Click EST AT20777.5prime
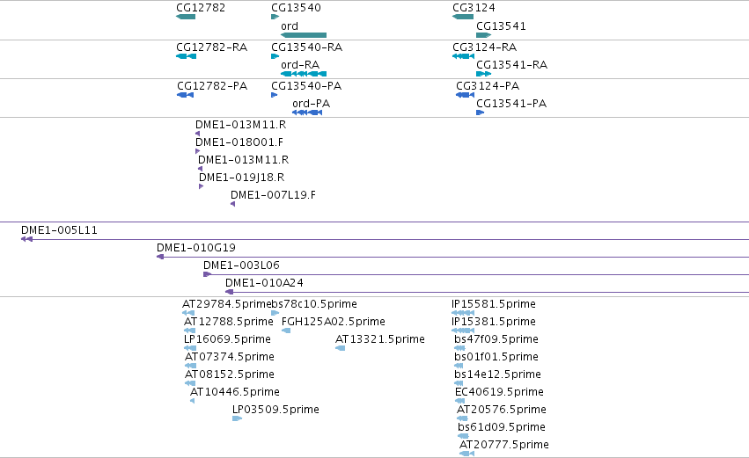749x458 pixels. [467, 454]
